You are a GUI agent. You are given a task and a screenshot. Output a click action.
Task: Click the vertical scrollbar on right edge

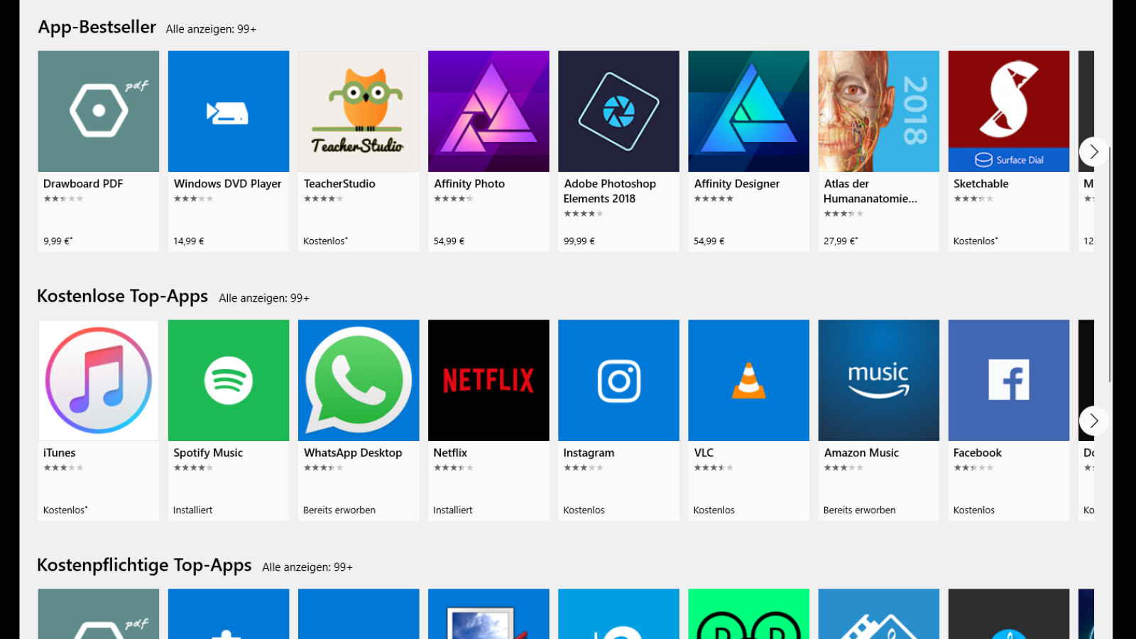1110,264
